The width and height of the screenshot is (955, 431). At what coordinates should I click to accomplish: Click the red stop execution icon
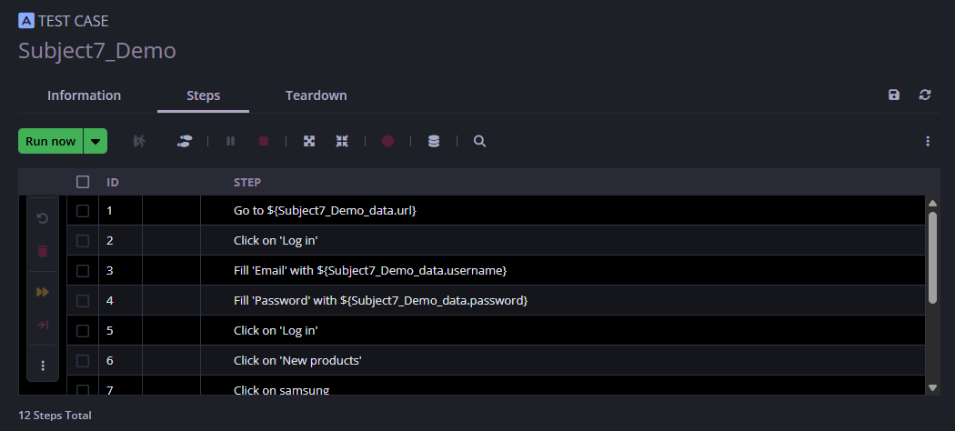pos(264,142)
